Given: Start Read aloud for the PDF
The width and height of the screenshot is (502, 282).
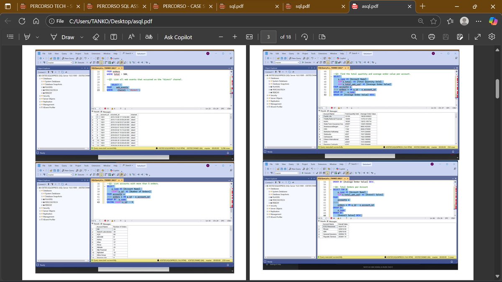Looking at the screenshot, I should click(131, 37).
